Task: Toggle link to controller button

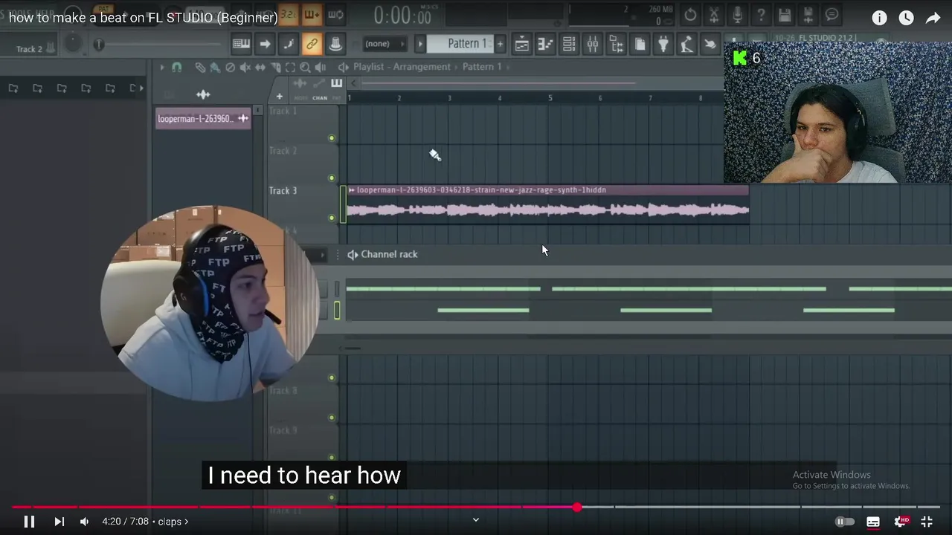Action: coord(312,44)
